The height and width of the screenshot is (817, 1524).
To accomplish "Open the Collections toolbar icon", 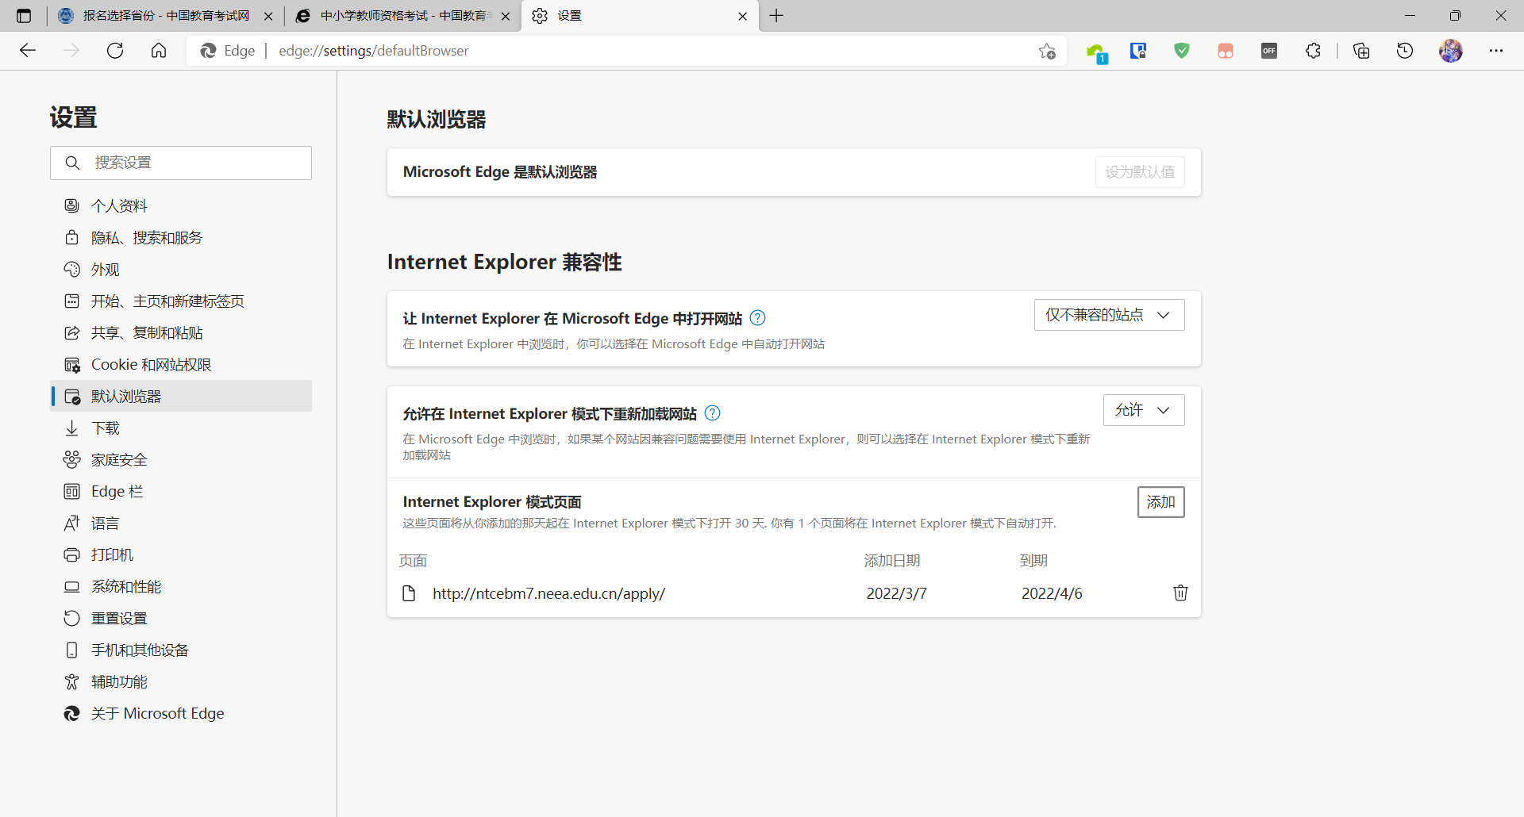I will click(1361, 51).
